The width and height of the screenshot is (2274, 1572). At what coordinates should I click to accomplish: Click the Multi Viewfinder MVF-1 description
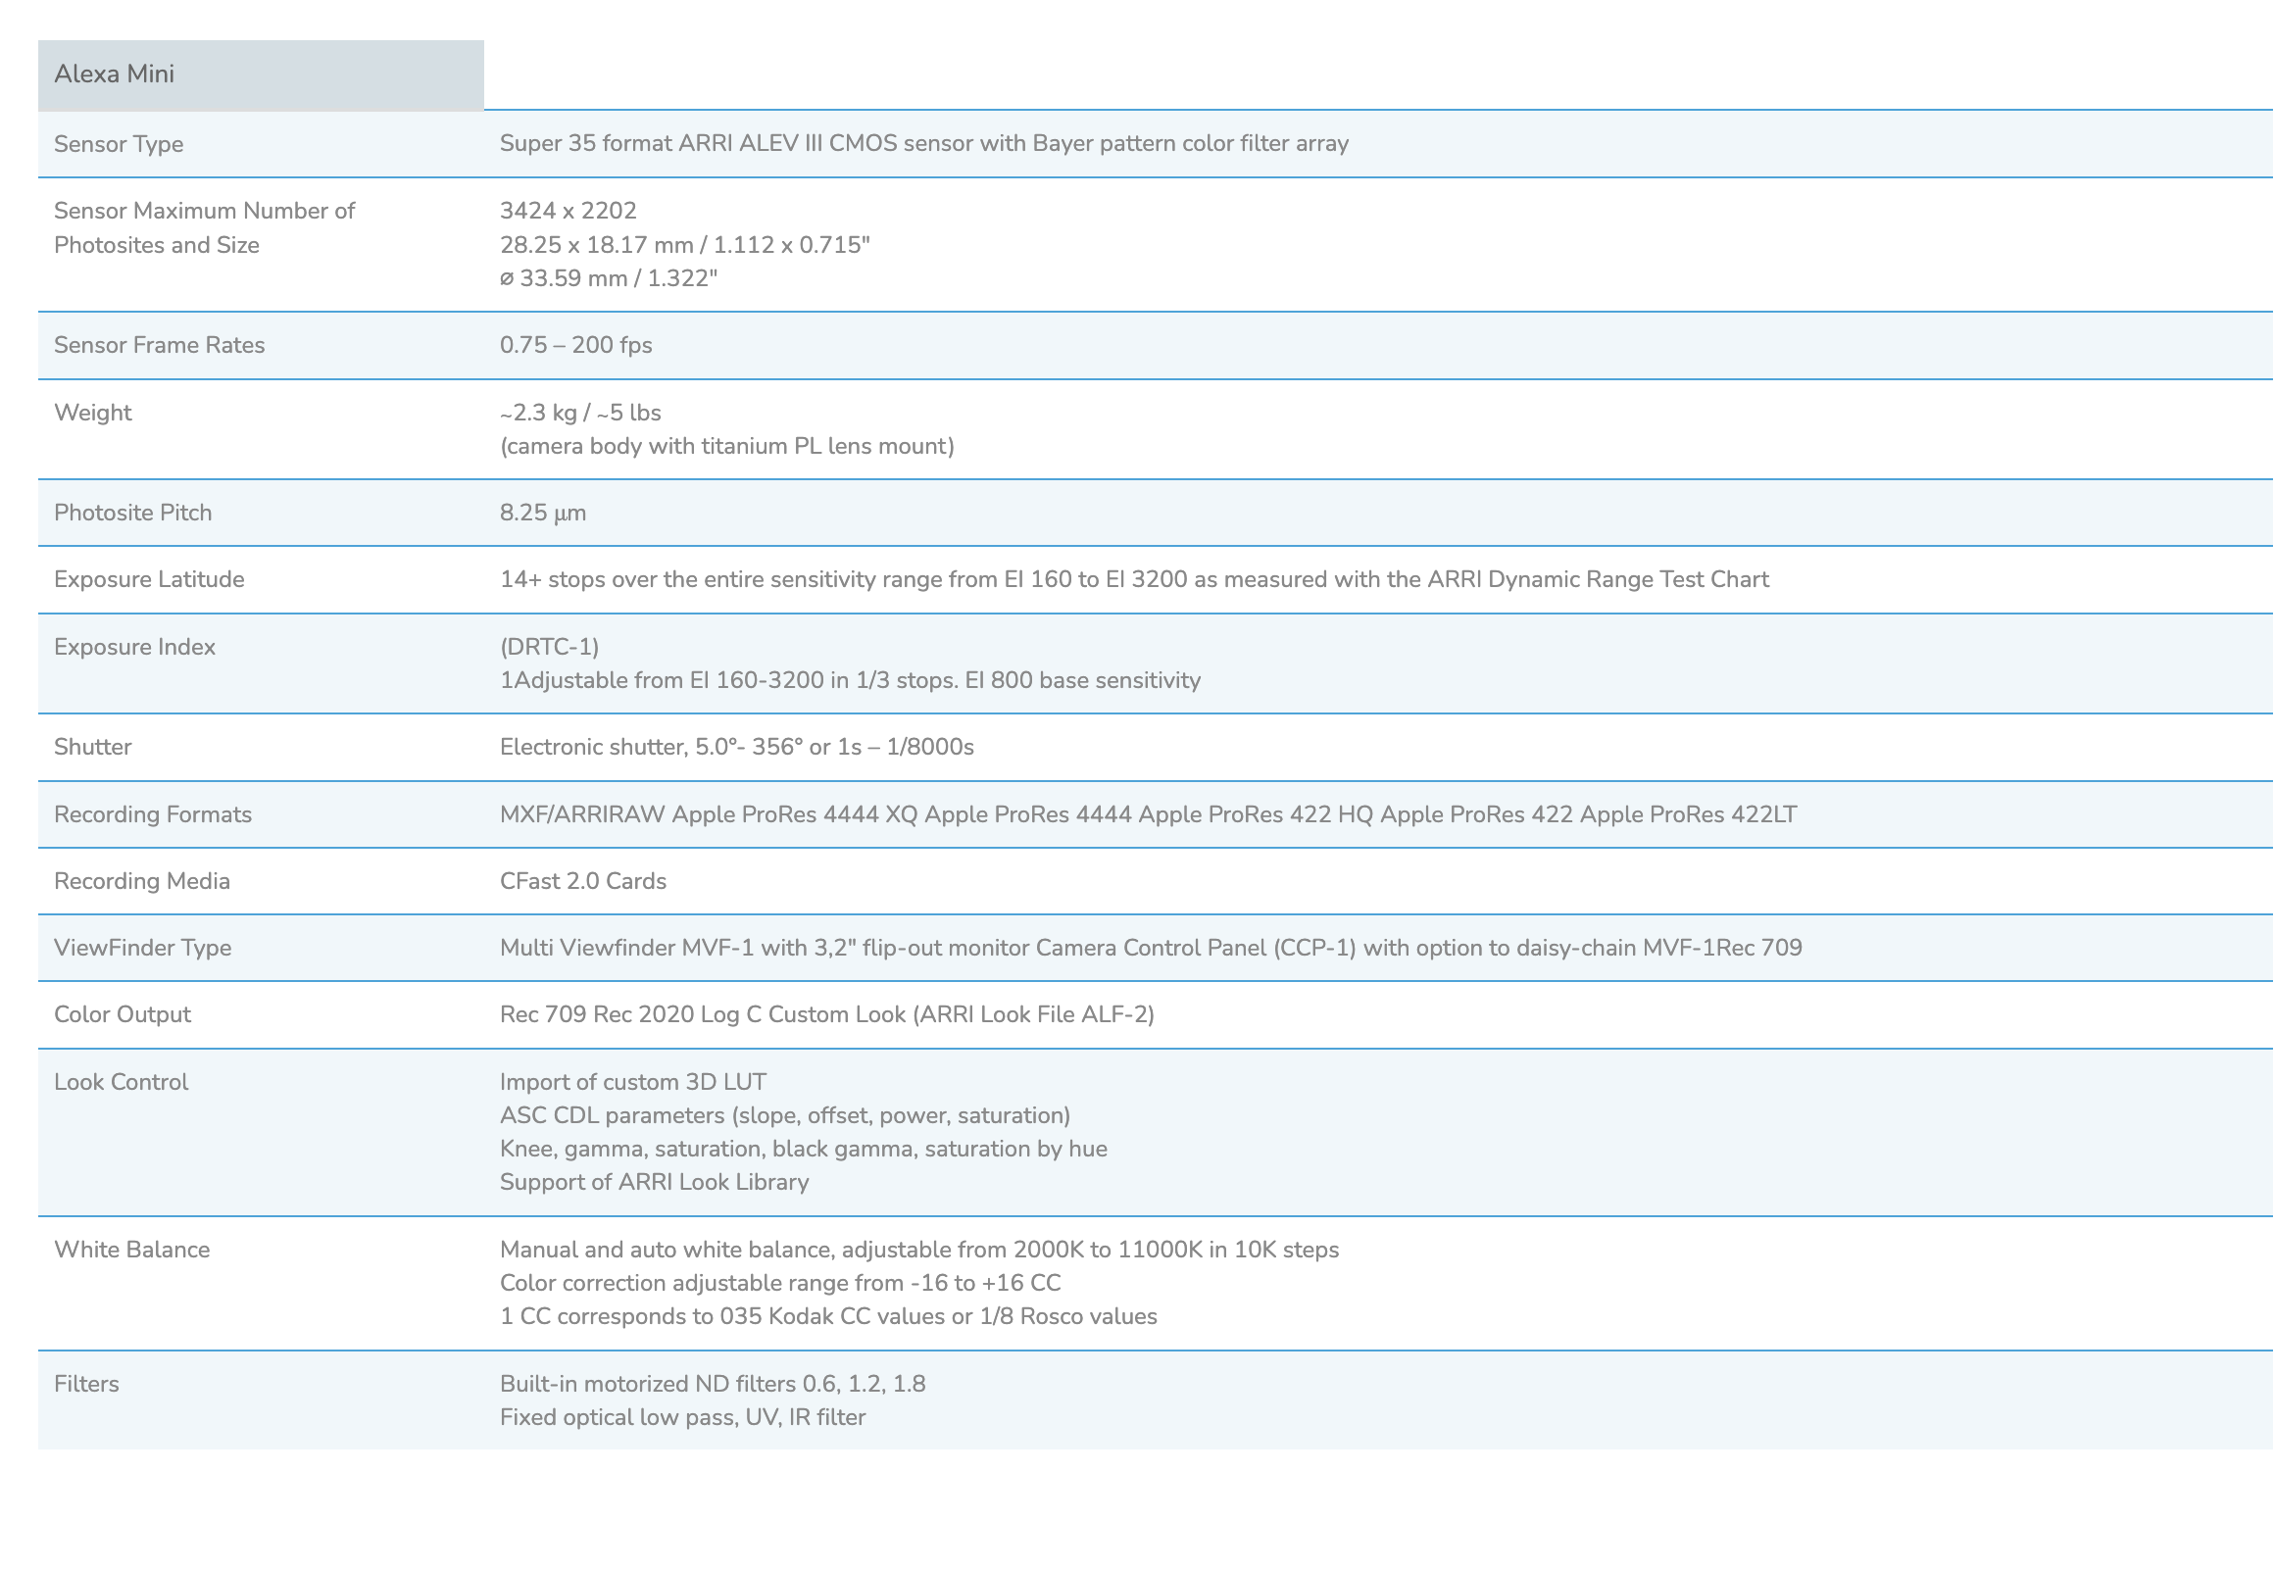1151,948
